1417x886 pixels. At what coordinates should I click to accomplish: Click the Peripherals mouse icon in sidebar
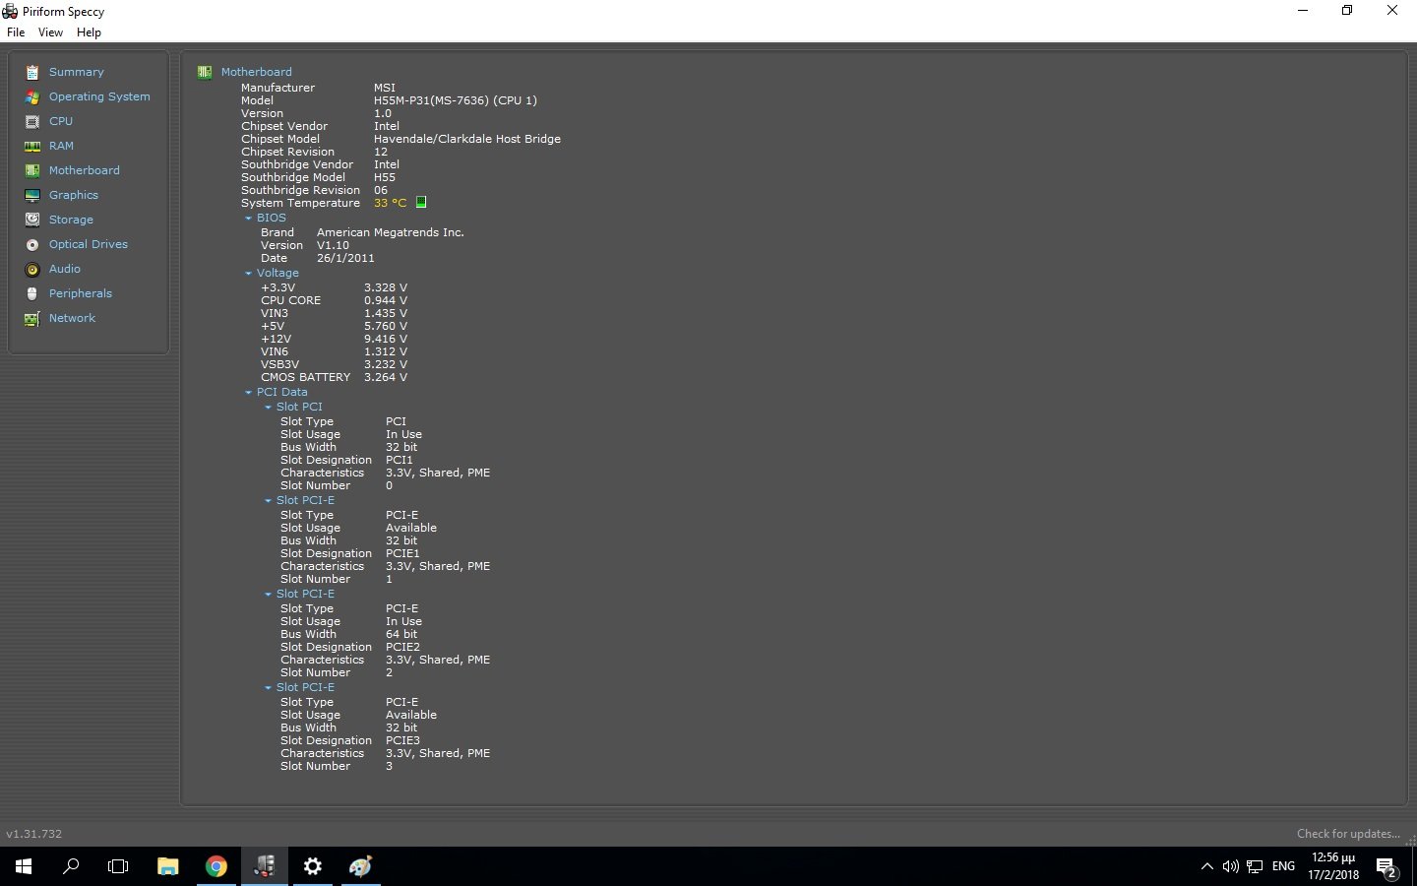(x=31, y=293)
